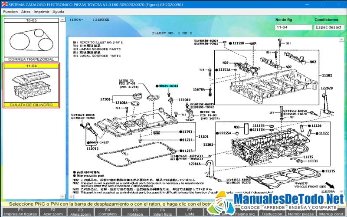Viewport: 347px width, 217px height.
Task: Click the Espec desact conditions field
Action: [x=329, y=27]
